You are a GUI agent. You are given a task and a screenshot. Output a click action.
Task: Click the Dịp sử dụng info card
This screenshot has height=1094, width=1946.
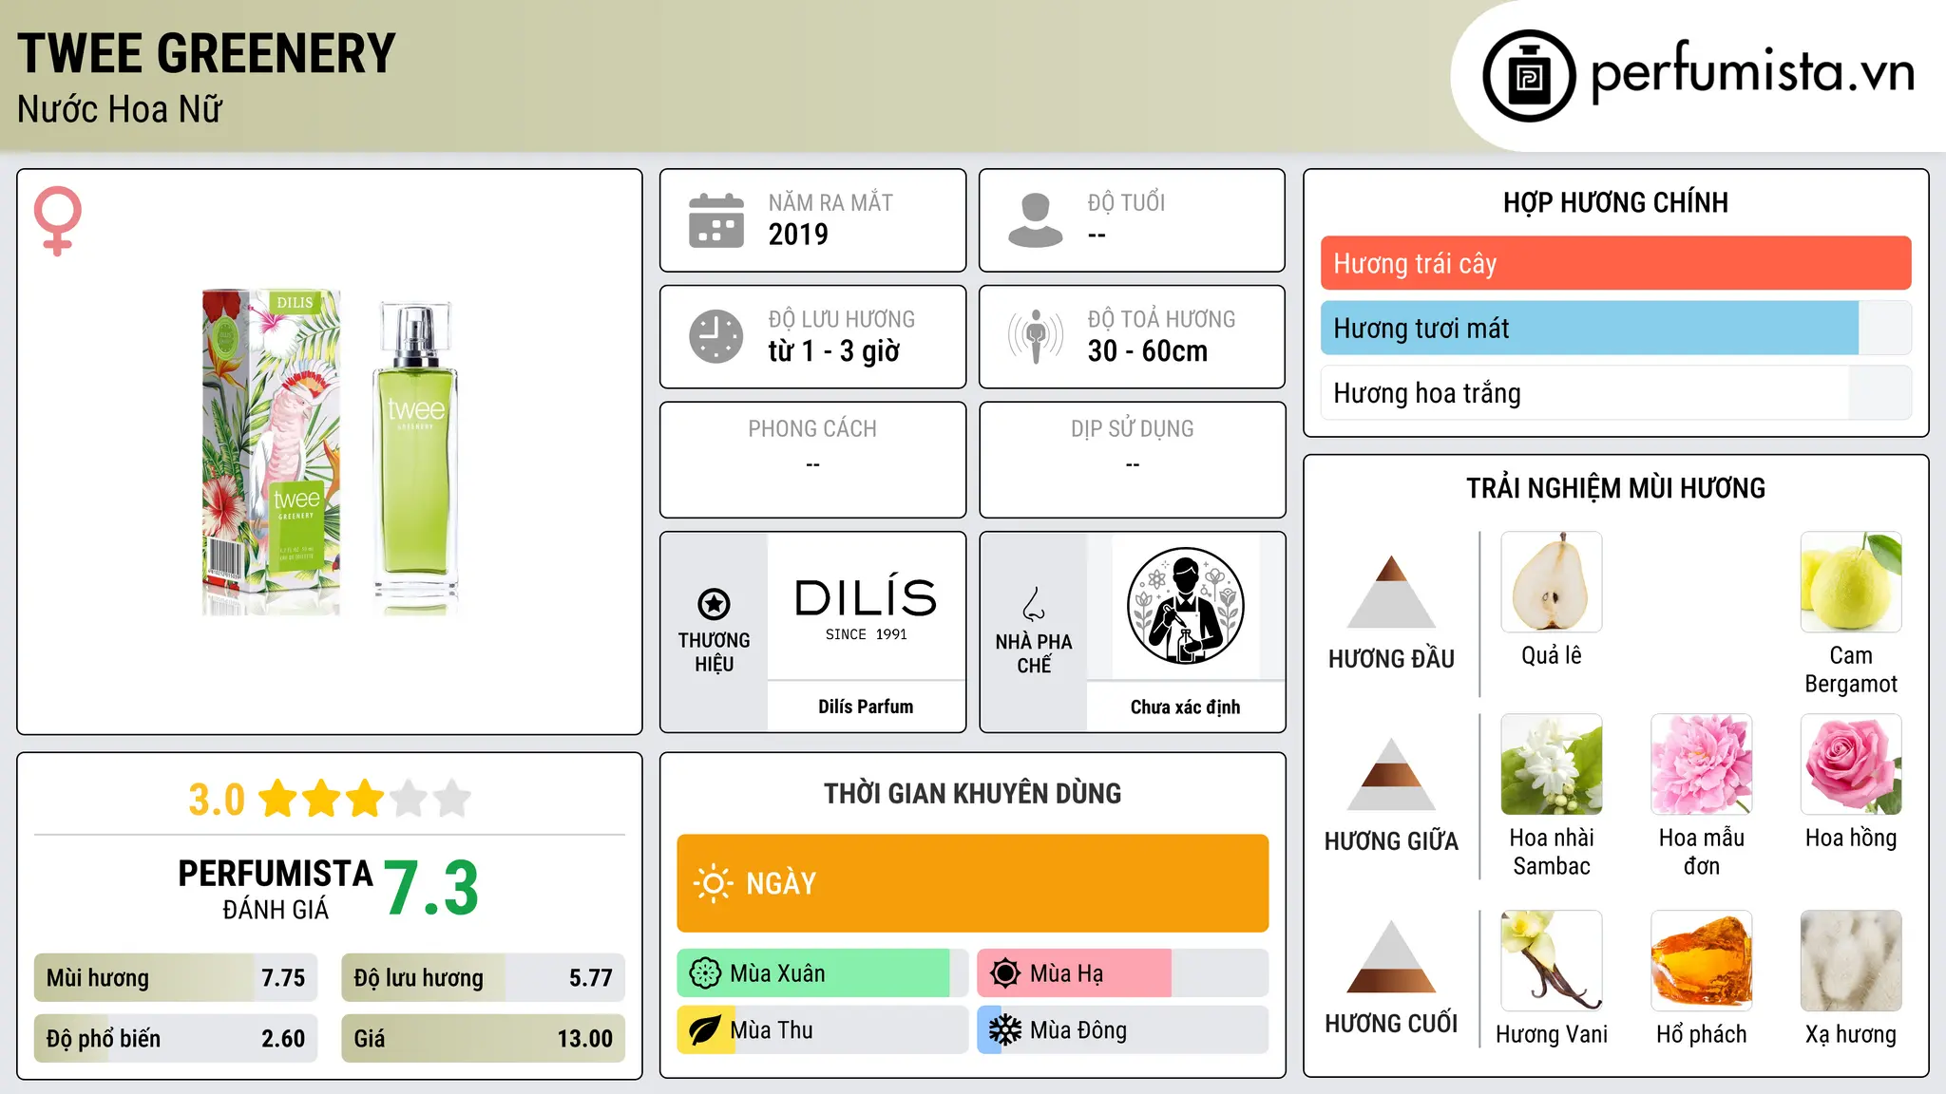click(x=1133, y=460)
